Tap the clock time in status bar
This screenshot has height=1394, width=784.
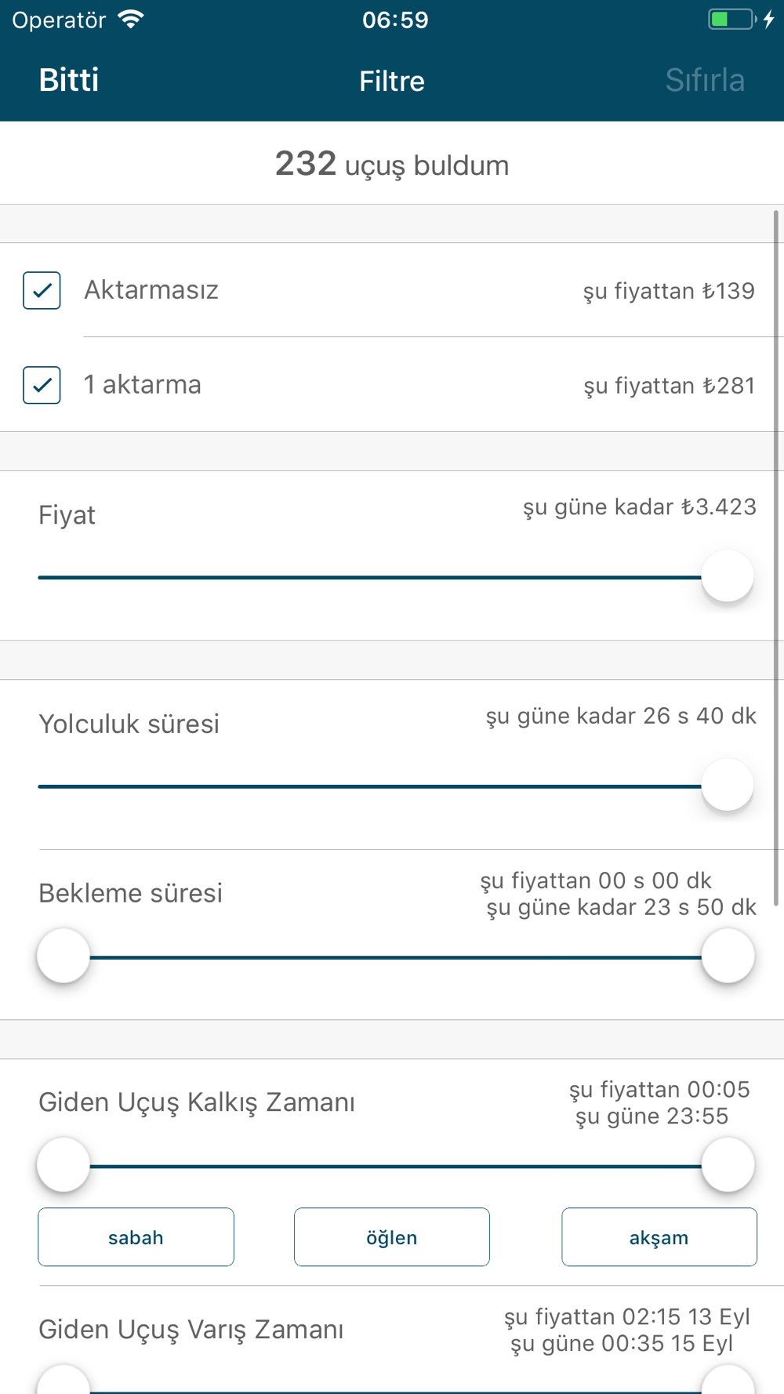[x=395, y=20]
